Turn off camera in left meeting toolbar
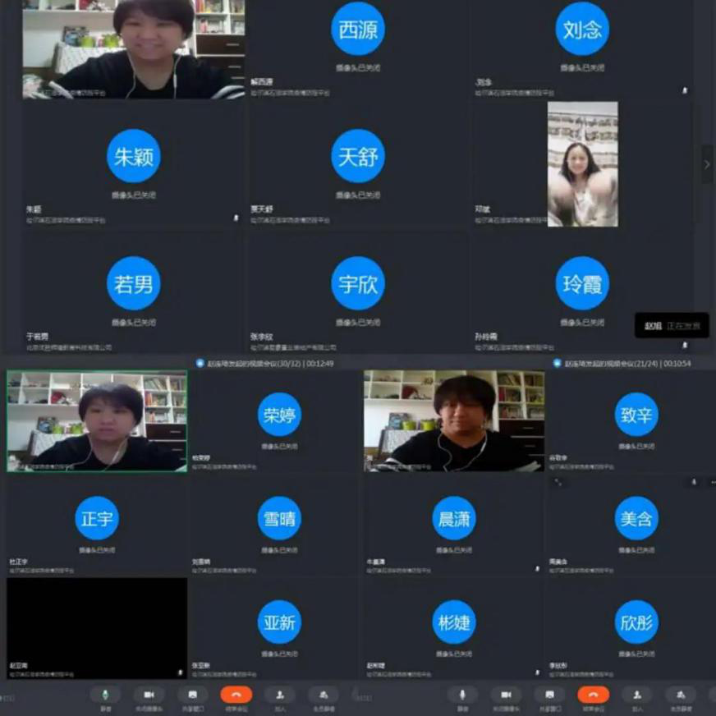The height and width of the screenshot is (716, 716). (149, 695)
